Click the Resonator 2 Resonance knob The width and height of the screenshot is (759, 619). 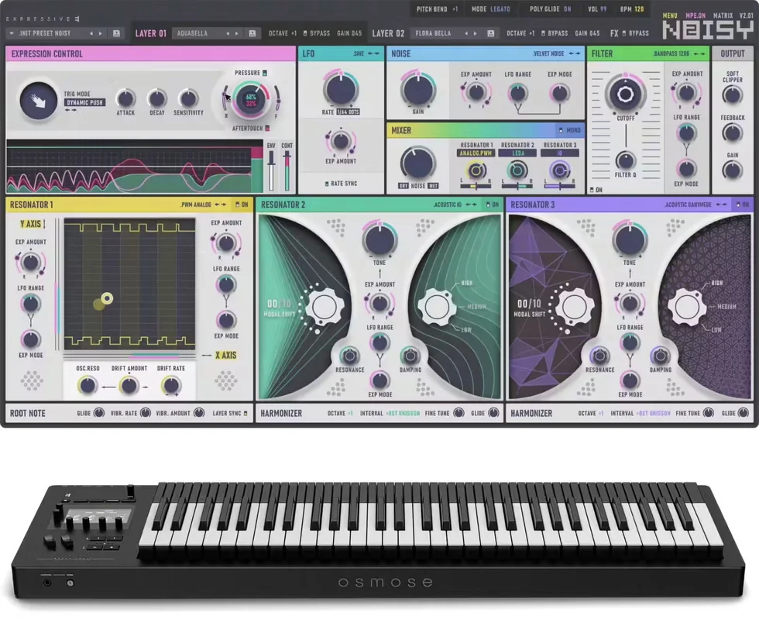point(349,356)
